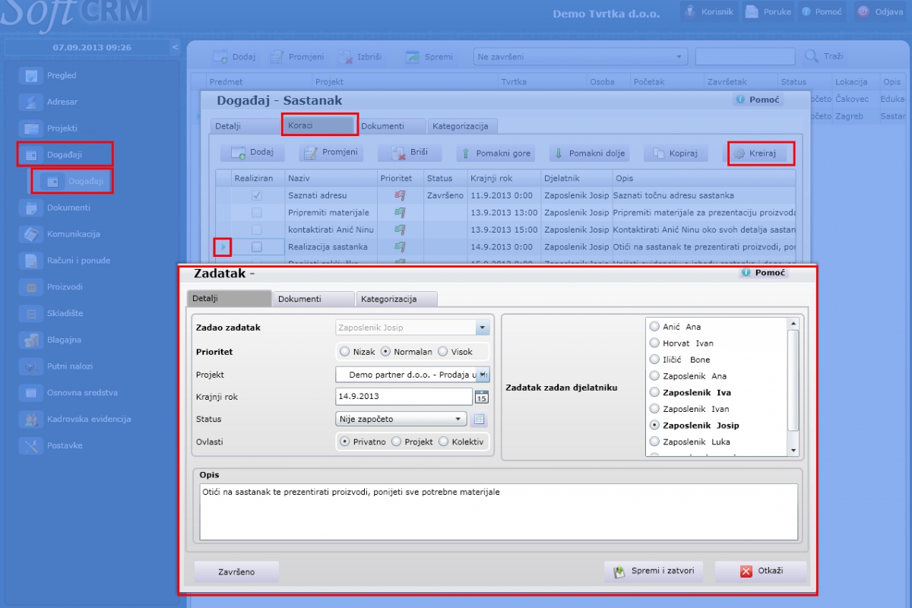Screen dimensions: 912x608
Task: Collapse the left sidebar with arrow
Action: click(x=176, y=47)
